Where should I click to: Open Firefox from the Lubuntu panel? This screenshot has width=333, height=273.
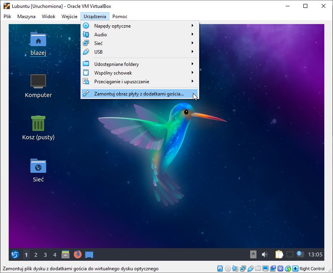pyautogui.click(x=77, y=254)
